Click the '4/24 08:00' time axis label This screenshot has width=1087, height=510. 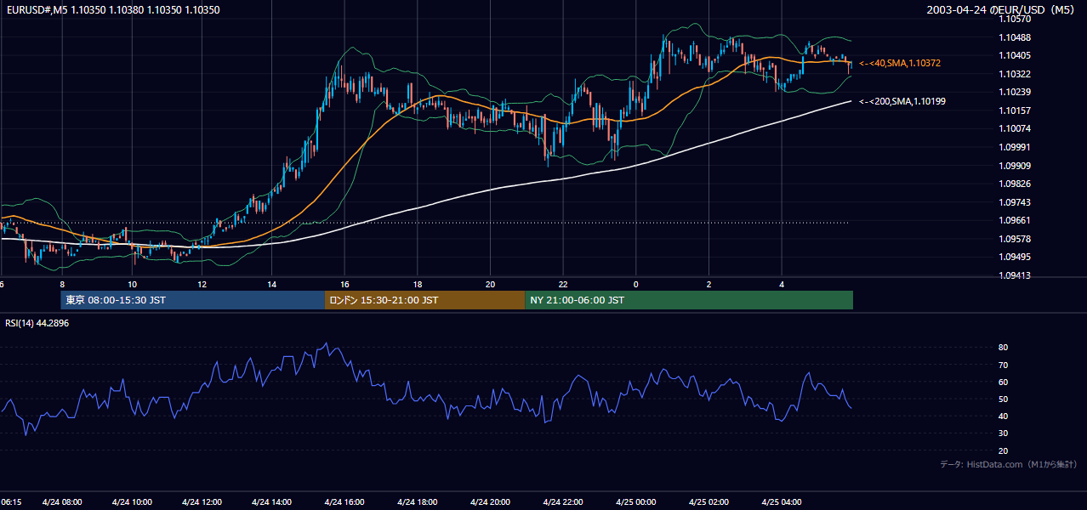tap(62, 501)
